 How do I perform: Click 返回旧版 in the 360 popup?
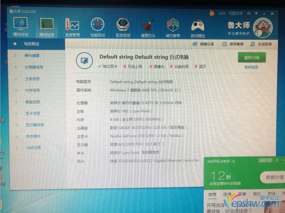point(265,160)
